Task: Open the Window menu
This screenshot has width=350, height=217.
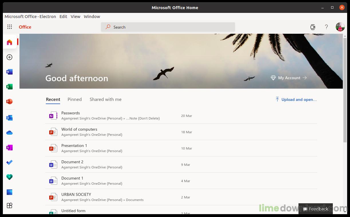Action: pos(92,17)
